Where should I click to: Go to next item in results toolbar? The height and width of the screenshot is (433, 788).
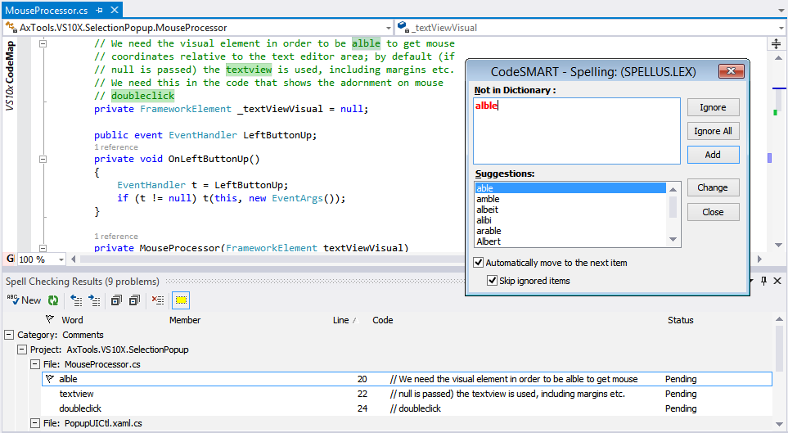[94, 300]
